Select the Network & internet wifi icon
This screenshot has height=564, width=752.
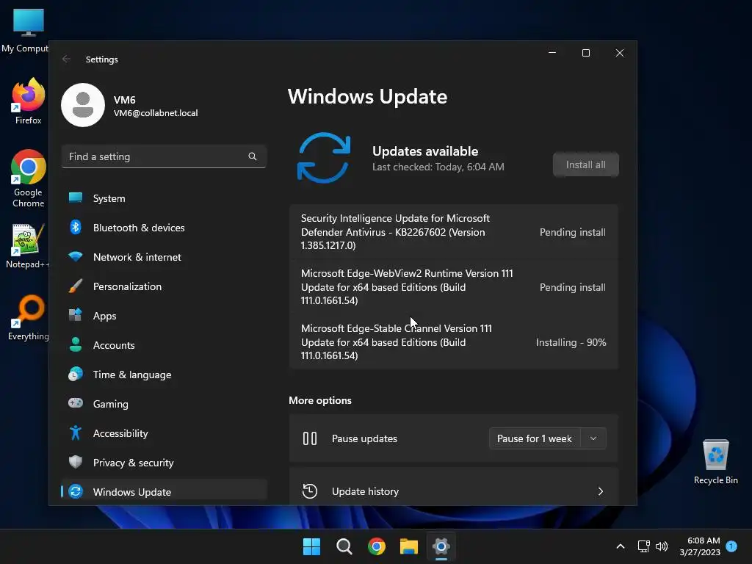(76, 256)
